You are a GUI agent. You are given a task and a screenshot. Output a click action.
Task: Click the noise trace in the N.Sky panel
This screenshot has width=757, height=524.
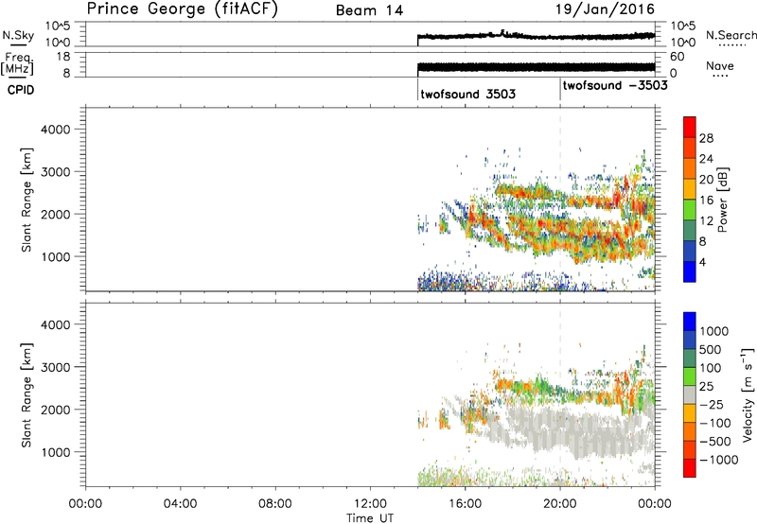[x=536, y=36]
